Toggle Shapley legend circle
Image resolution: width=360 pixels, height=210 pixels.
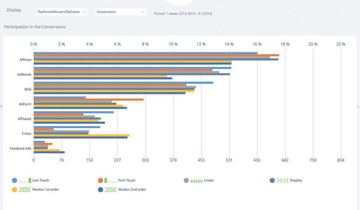[272, 181]
